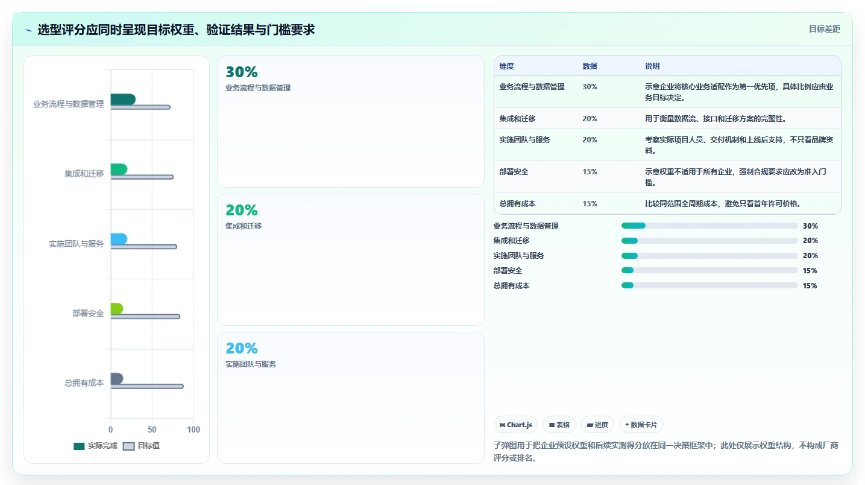Screen dimensions: 865x485
Task: Click the 50 tick on the chart axis
Action: [152, 430]
